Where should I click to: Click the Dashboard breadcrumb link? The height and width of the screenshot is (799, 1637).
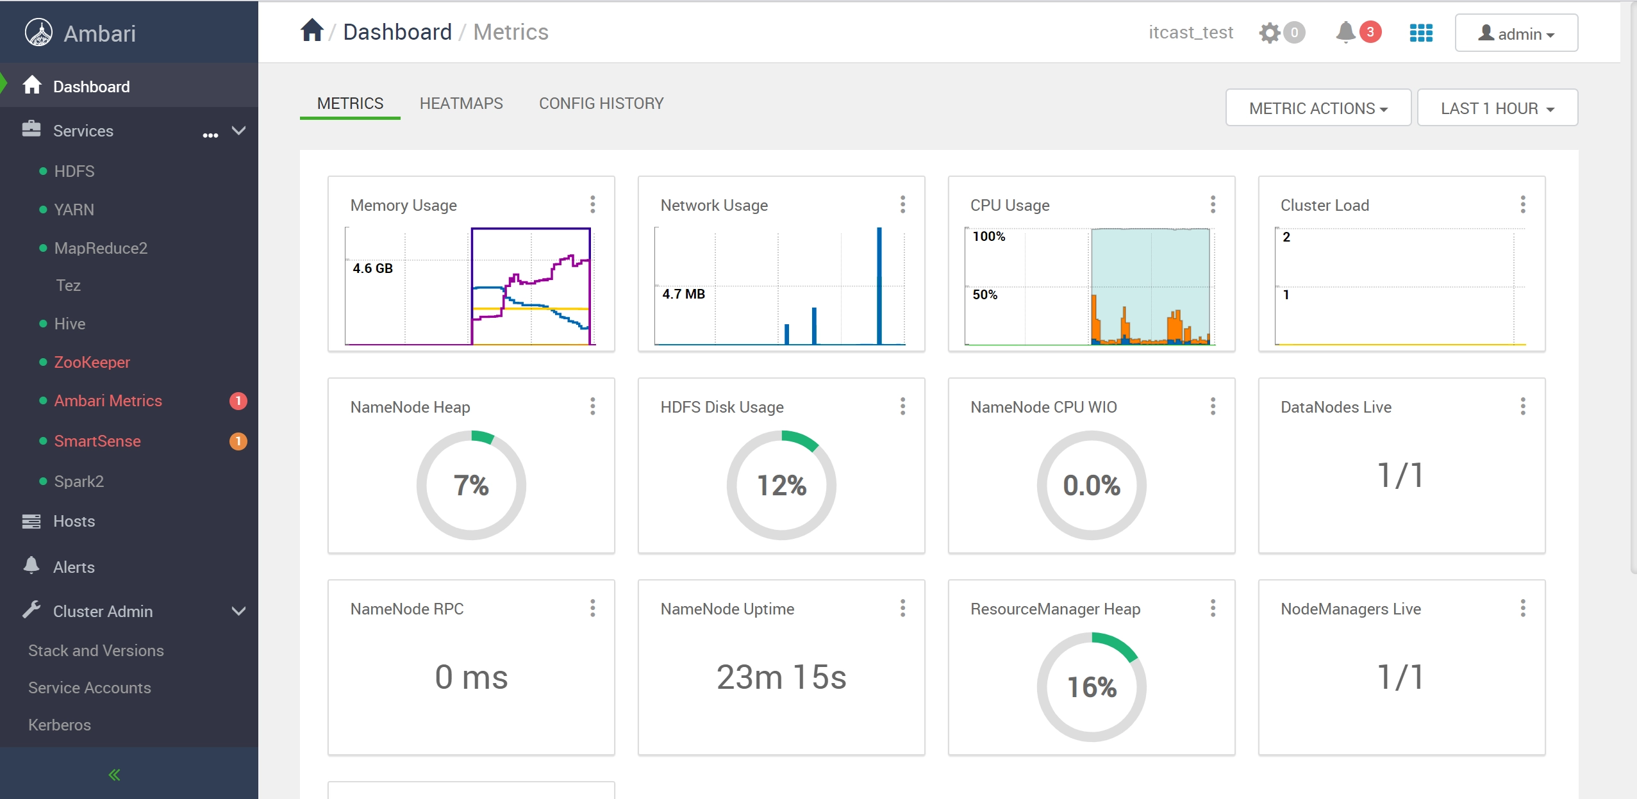click(397, 32)
